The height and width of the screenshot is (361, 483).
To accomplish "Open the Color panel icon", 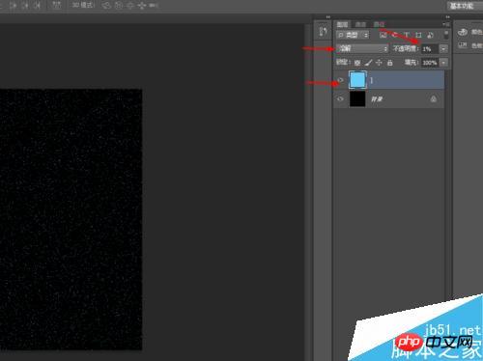I will point(463,32).
